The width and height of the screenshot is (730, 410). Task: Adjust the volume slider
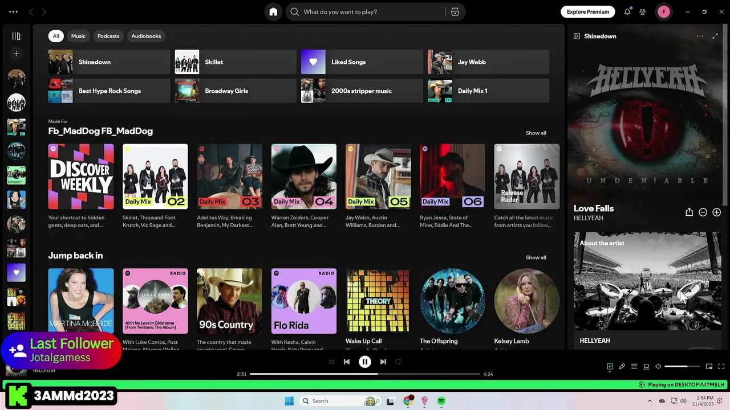[682, 367]
